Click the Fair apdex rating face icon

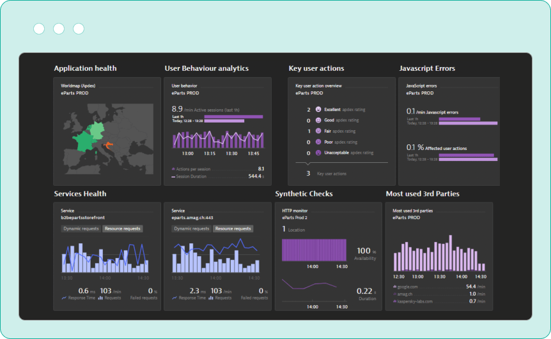(x=318, y=131)
